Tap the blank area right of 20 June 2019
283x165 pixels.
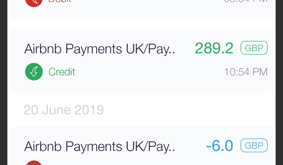(x=190, y=110)
